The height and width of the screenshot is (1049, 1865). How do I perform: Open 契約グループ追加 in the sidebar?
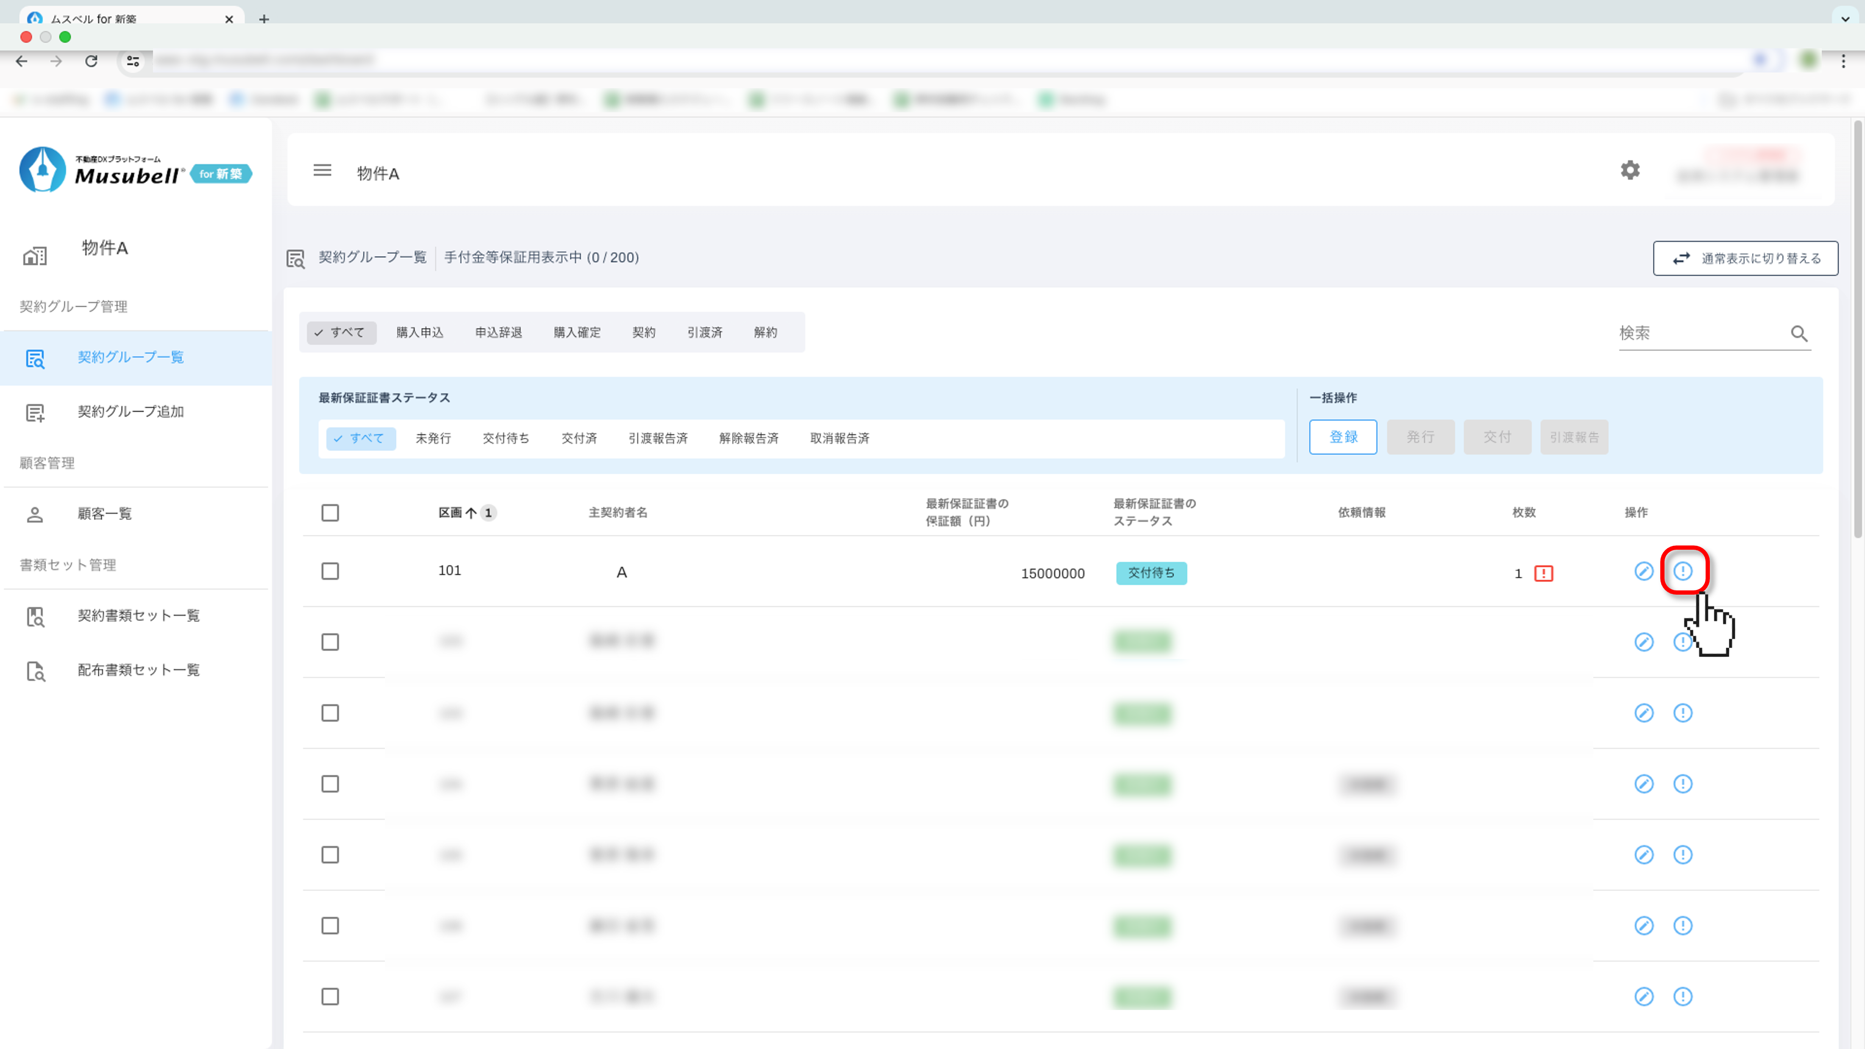pyautogui.click(x=130, y=412)
